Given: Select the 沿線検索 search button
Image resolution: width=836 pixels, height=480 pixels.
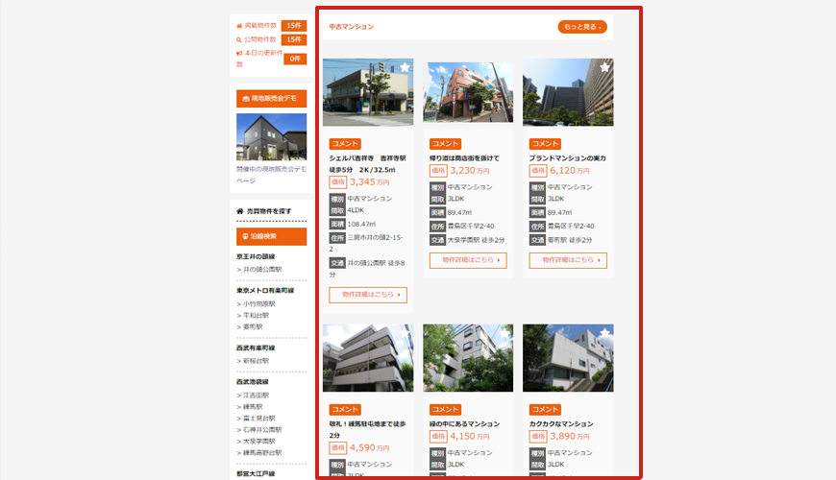Looking at the screenshot, I should (x=271, y=236).
